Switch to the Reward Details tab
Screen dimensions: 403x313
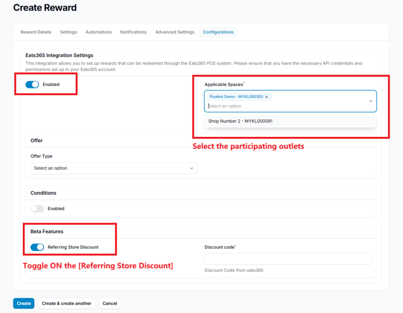pyautogui.click(x=36, y=32)
